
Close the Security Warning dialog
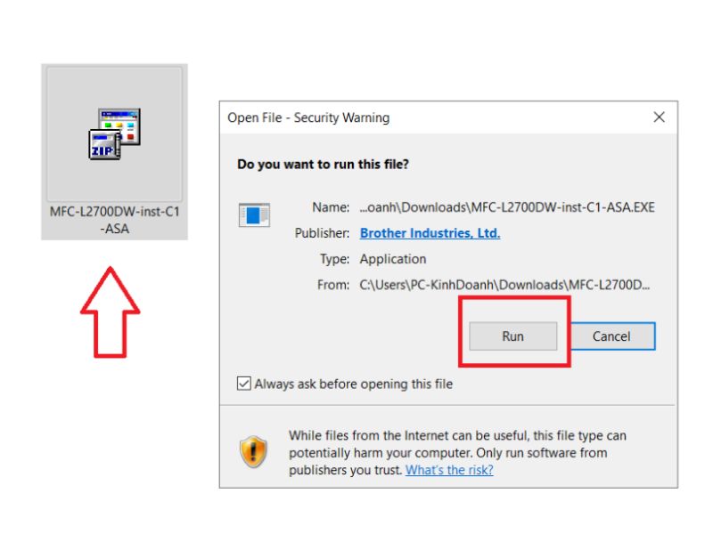(659, 117)
